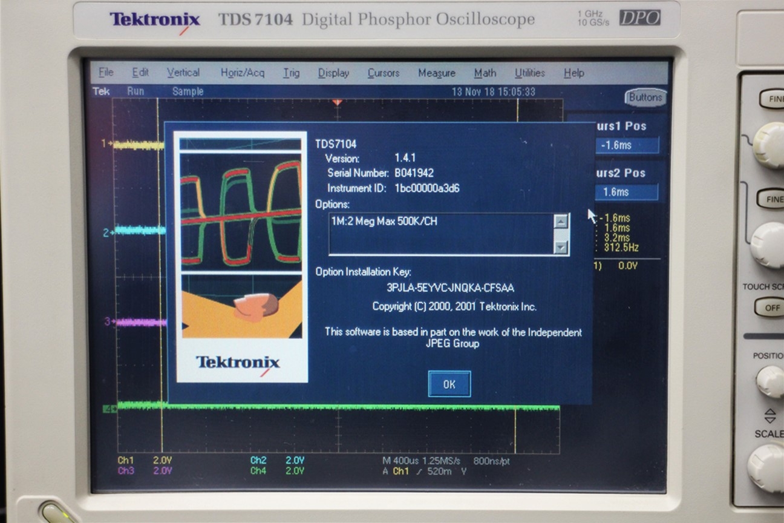The width and height of the screenshot is (784, 523).
Task: Open the Horiz/Acq menu
Action: coord(242,73)
